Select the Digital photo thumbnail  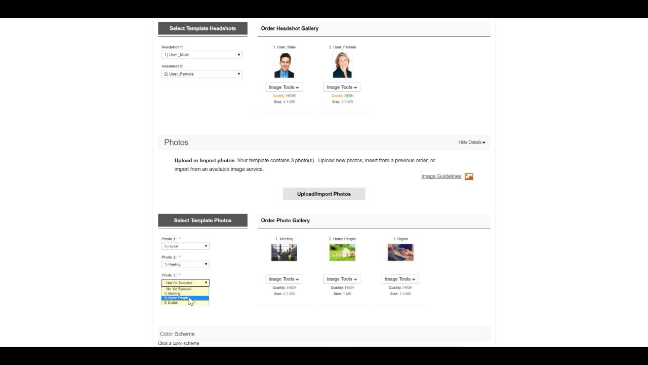pyautogui.click(x=400, y=252)
